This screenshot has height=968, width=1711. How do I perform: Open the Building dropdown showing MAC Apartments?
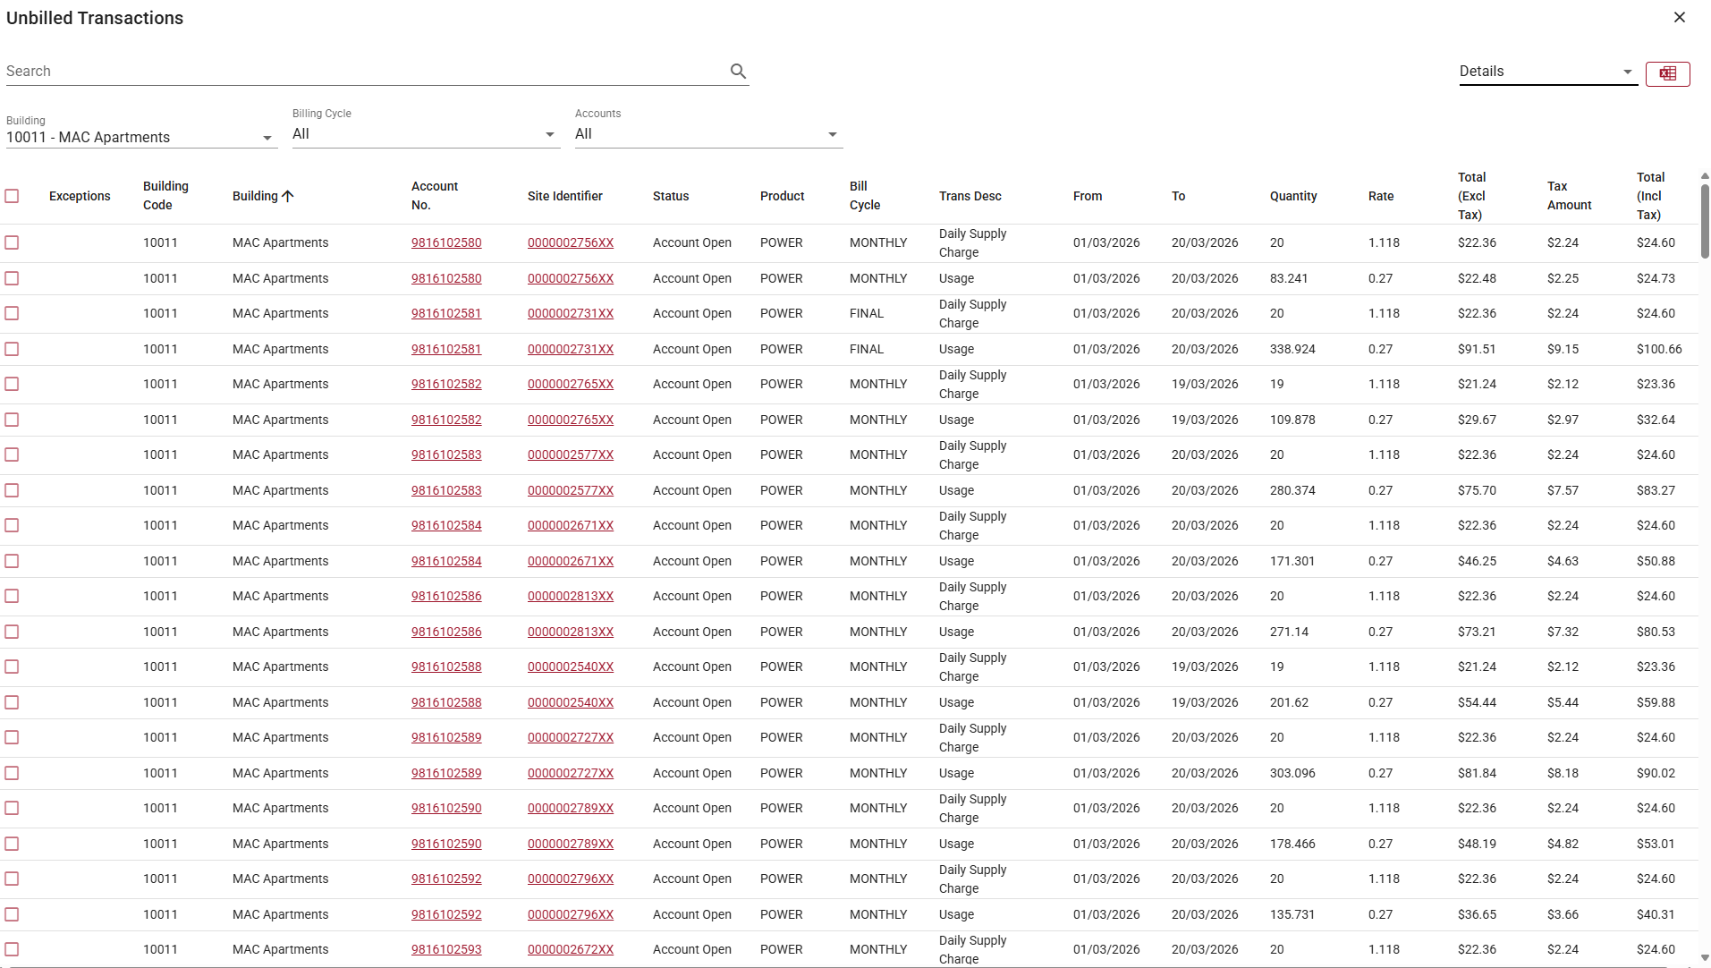(x=140, y=137)
